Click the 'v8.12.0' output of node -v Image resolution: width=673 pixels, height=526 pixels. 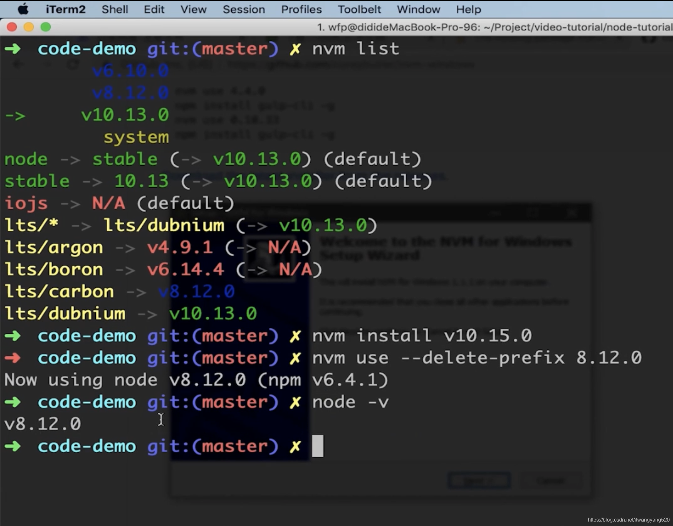(x=43, y=424)
